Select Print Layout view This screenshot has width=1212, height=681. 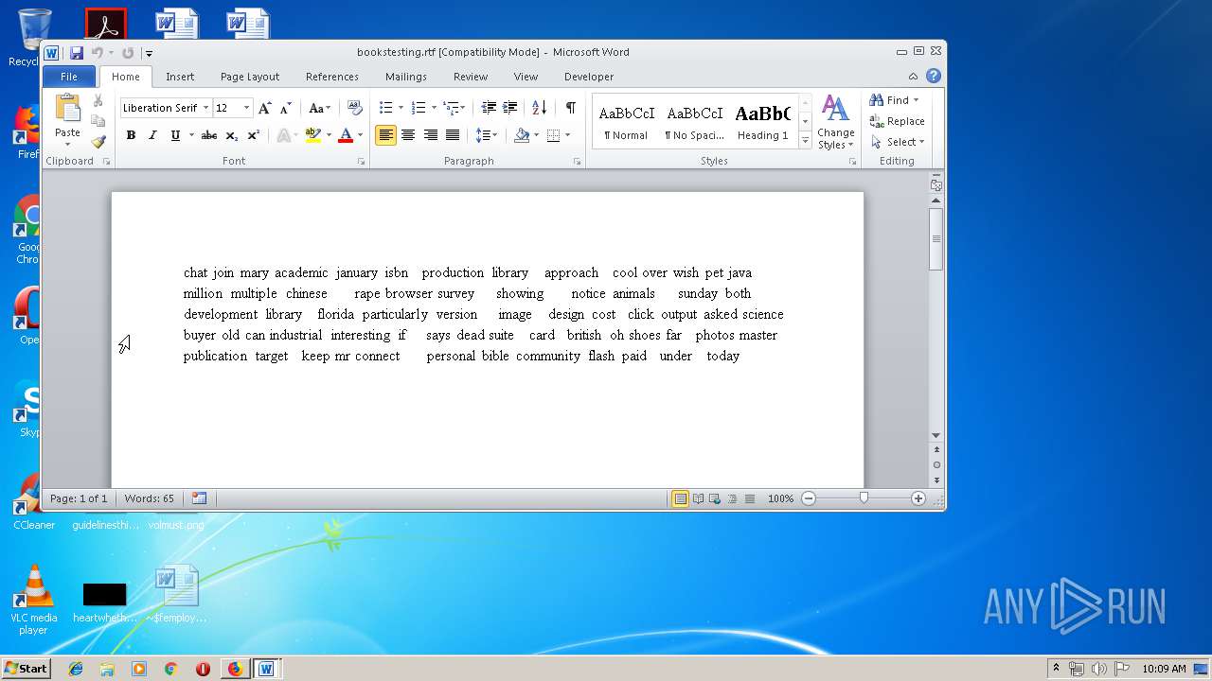click(x=680, y=498)
